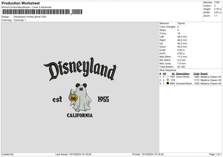Click the Width value '3.81 in'

tap(217, 13)
